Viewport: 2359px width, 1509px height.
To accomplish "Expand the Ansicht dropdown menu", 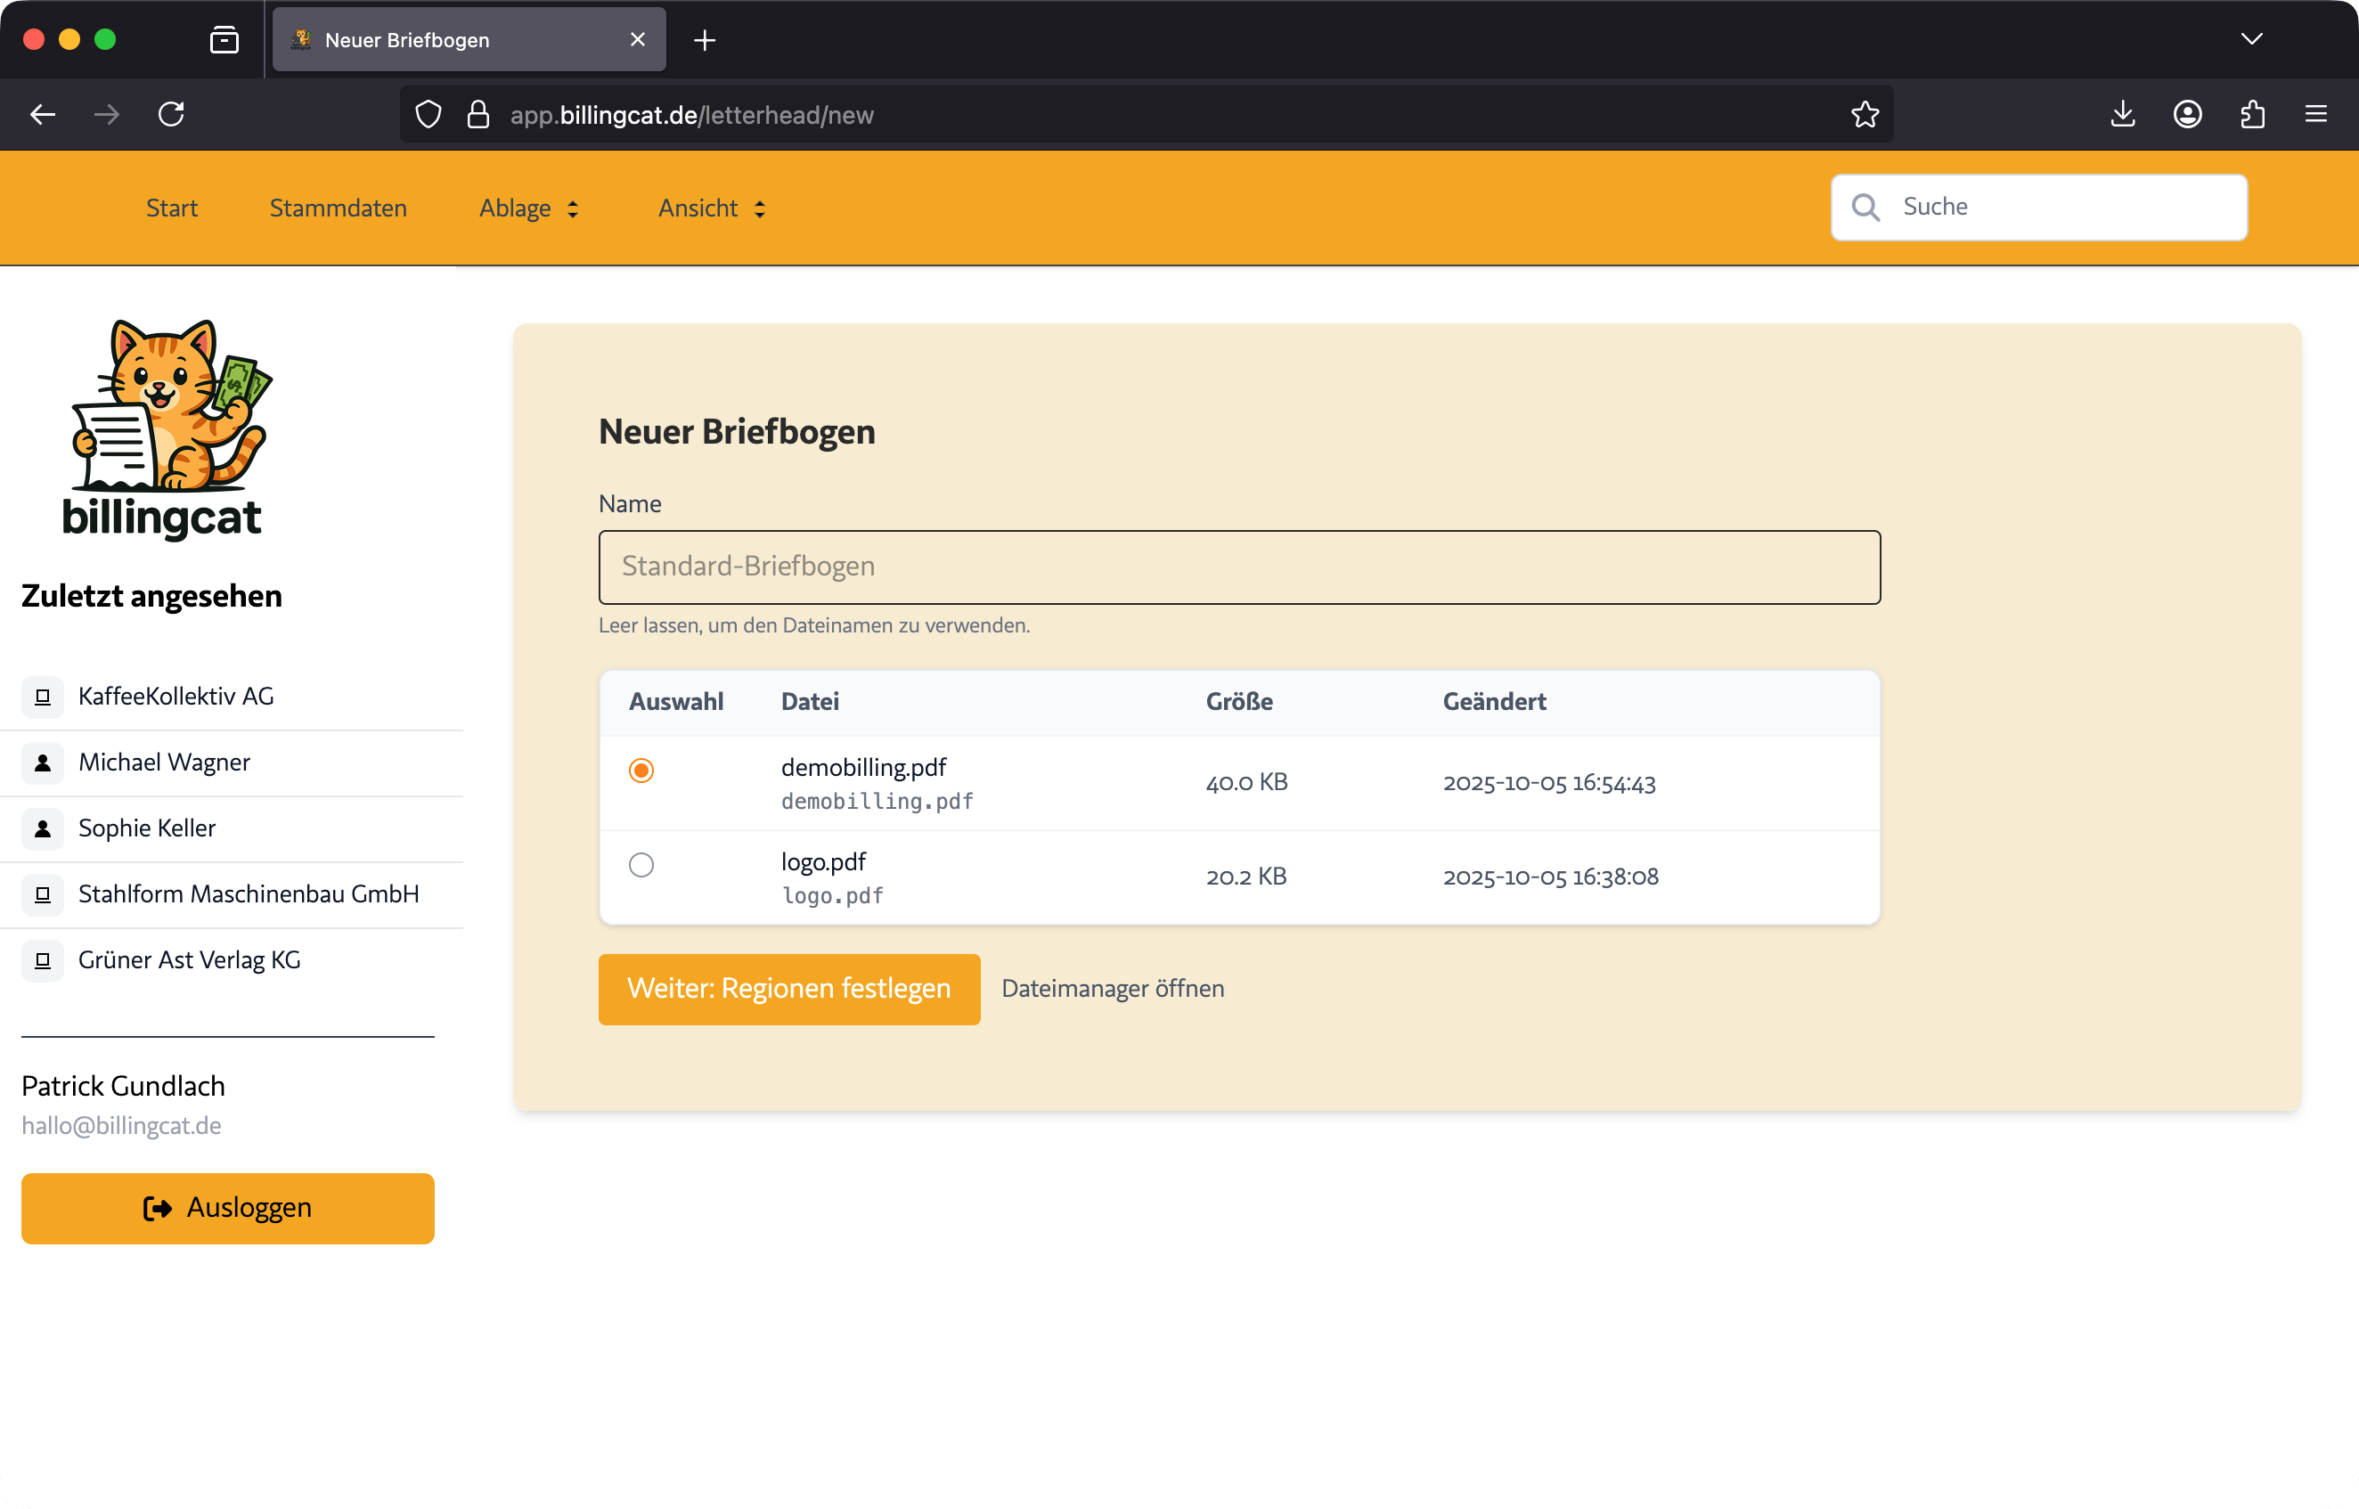I will (x=711, y=208).
